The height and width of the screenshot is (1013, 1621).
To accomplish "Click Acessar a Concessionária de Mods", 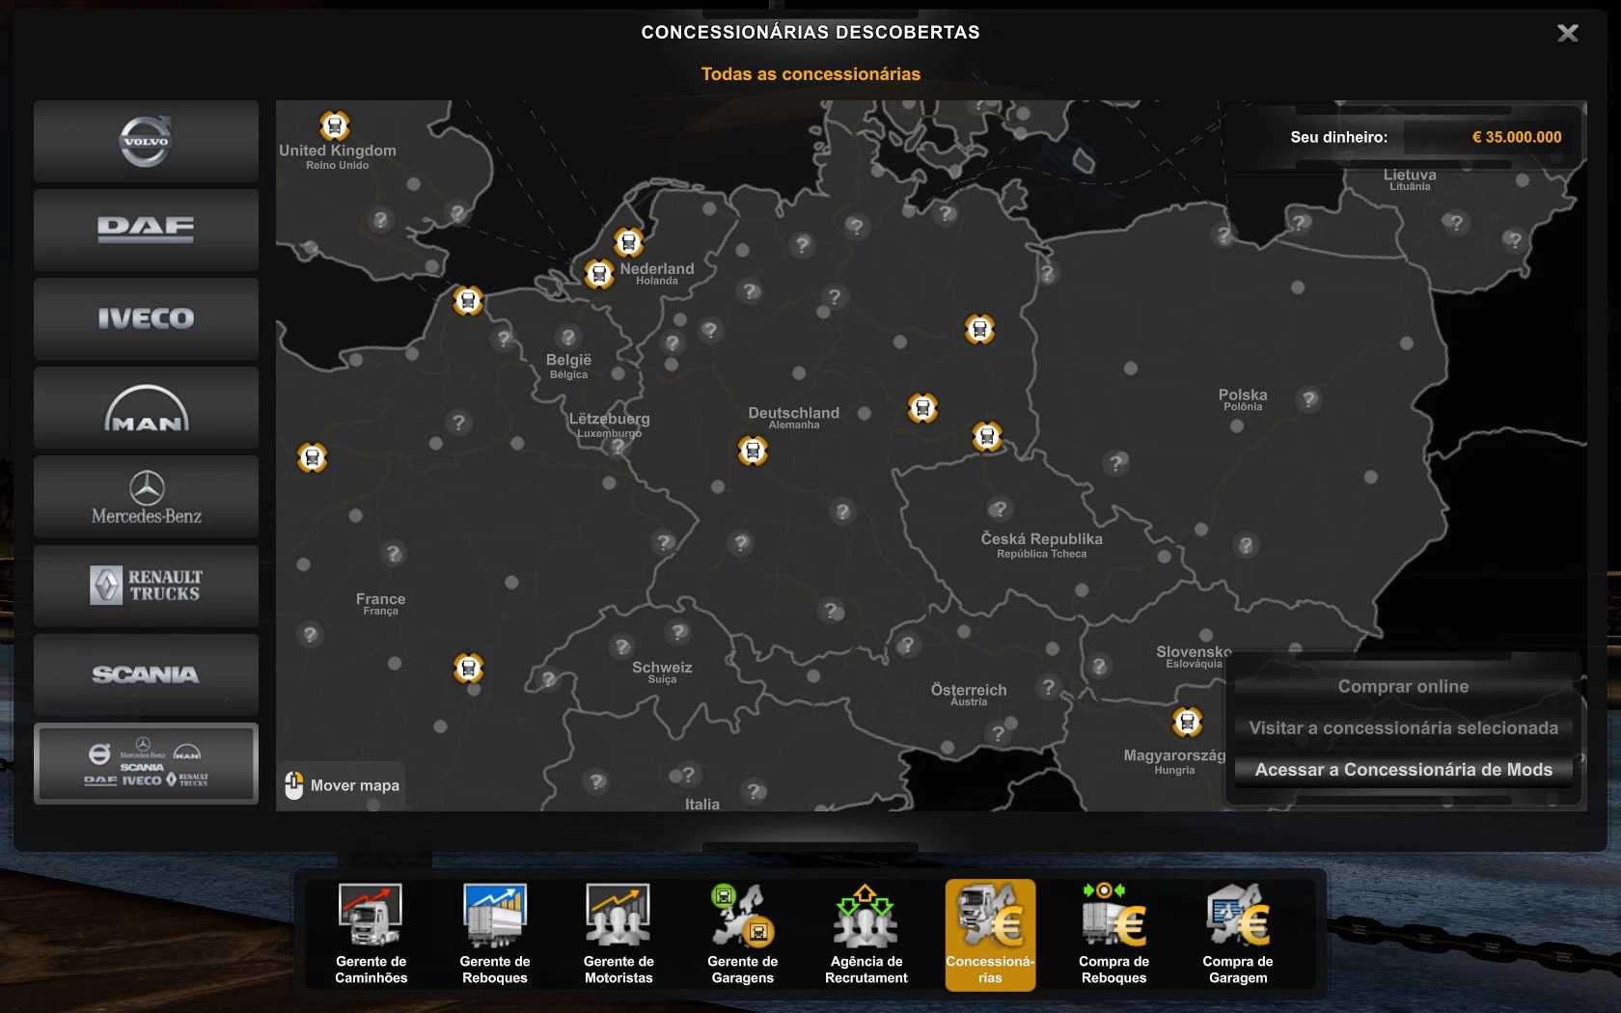I will click(1403, 770).
